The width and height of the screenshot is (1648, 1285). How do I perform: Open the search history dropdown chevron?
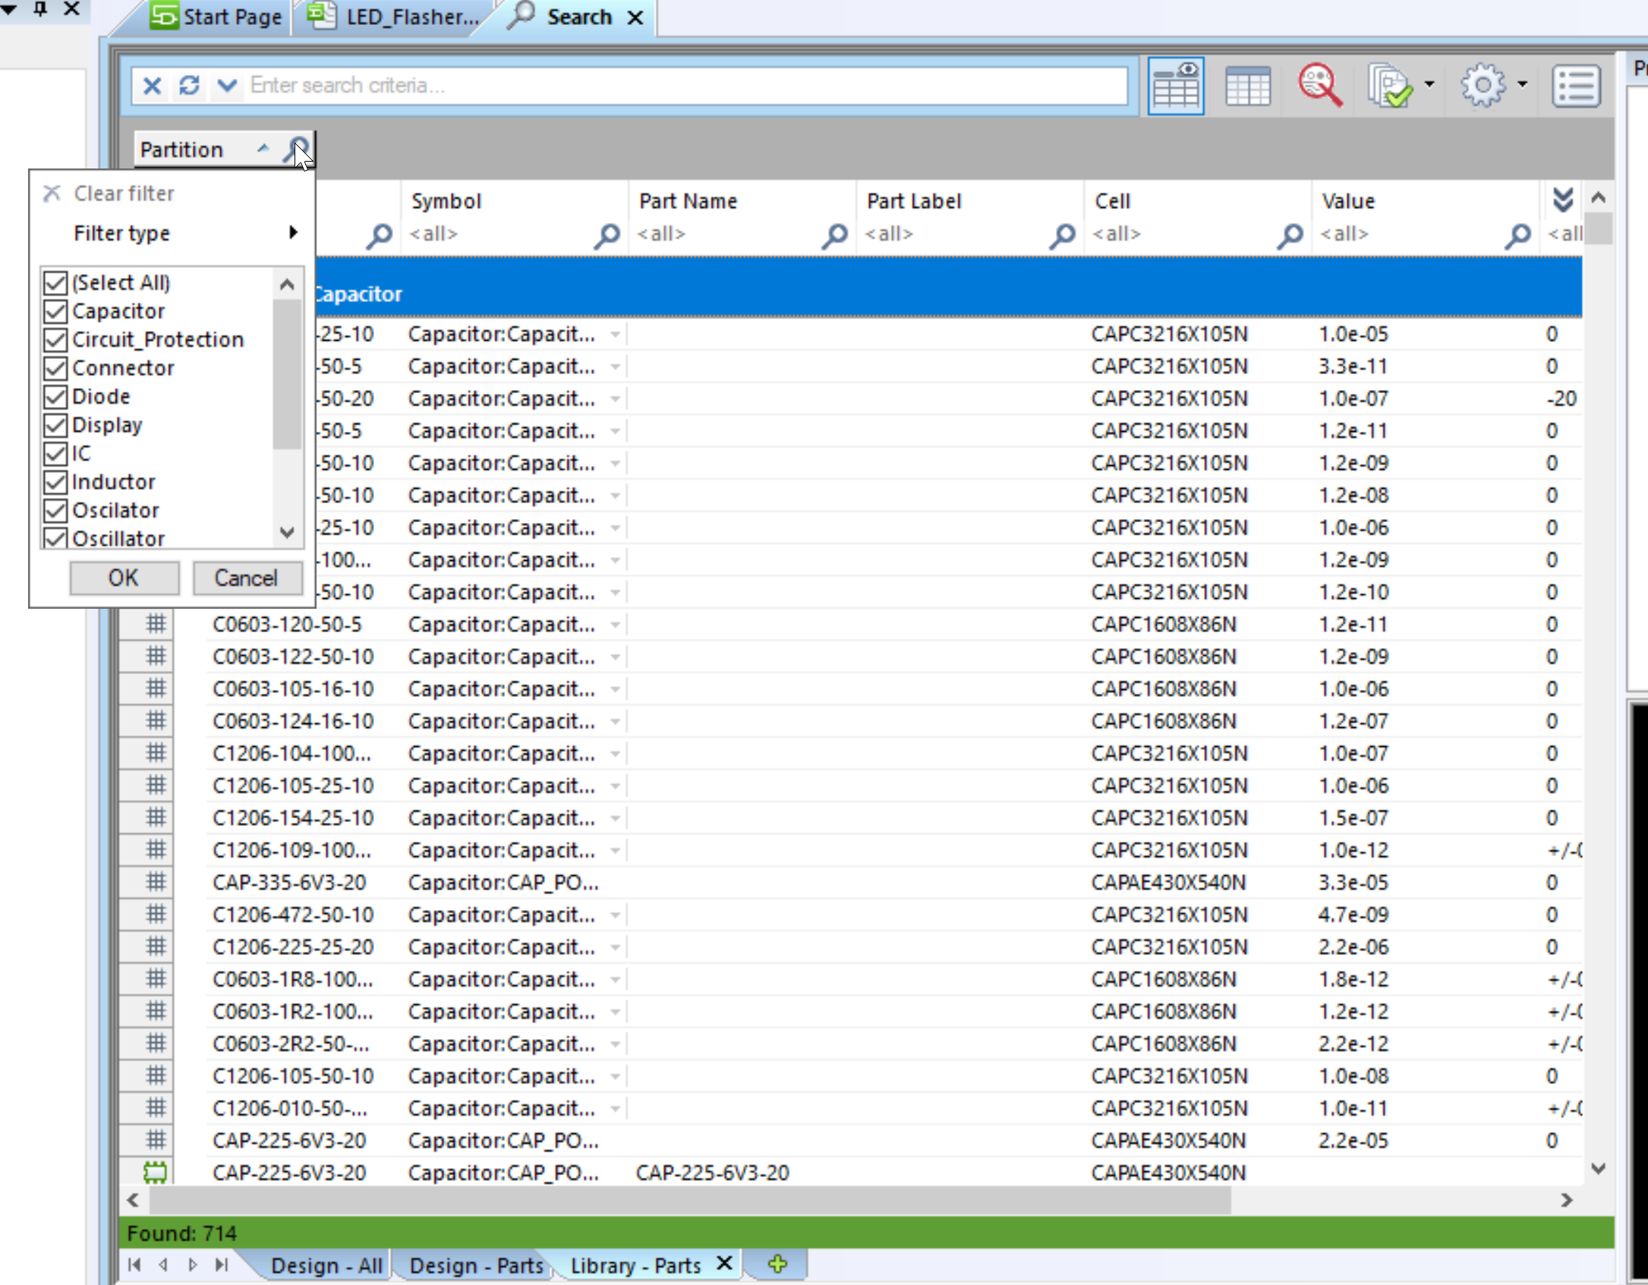pos(227,85)
